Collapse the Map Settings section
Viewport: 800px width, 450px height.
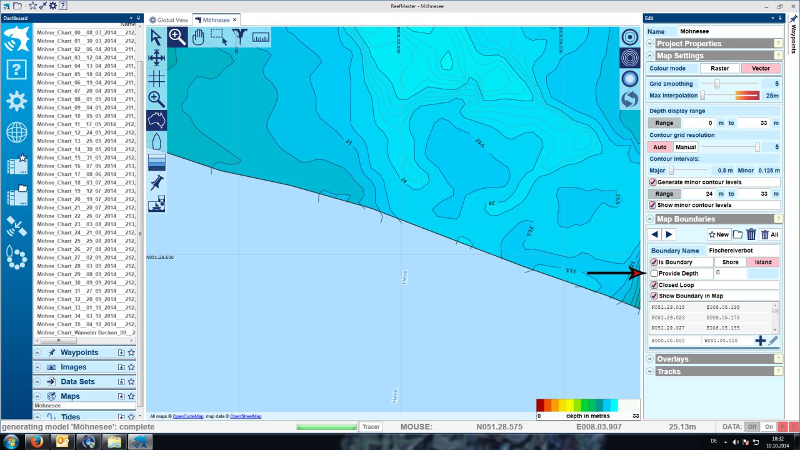click(650, 56)
